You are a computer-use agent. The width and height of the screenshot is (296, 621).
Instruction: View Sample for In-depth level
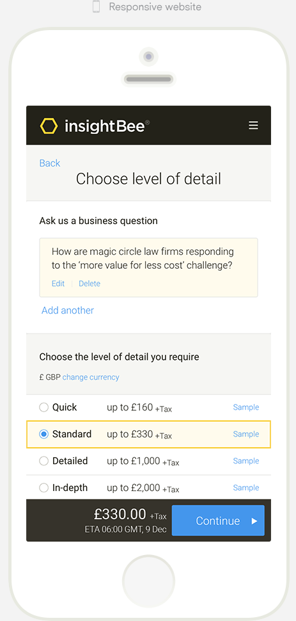(245, 488)
